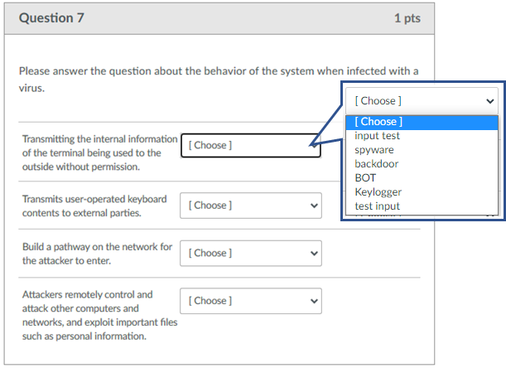Screen dimensions: 506x368
Task: Select 'test input' at the list bottom
Action: (378, 206)
